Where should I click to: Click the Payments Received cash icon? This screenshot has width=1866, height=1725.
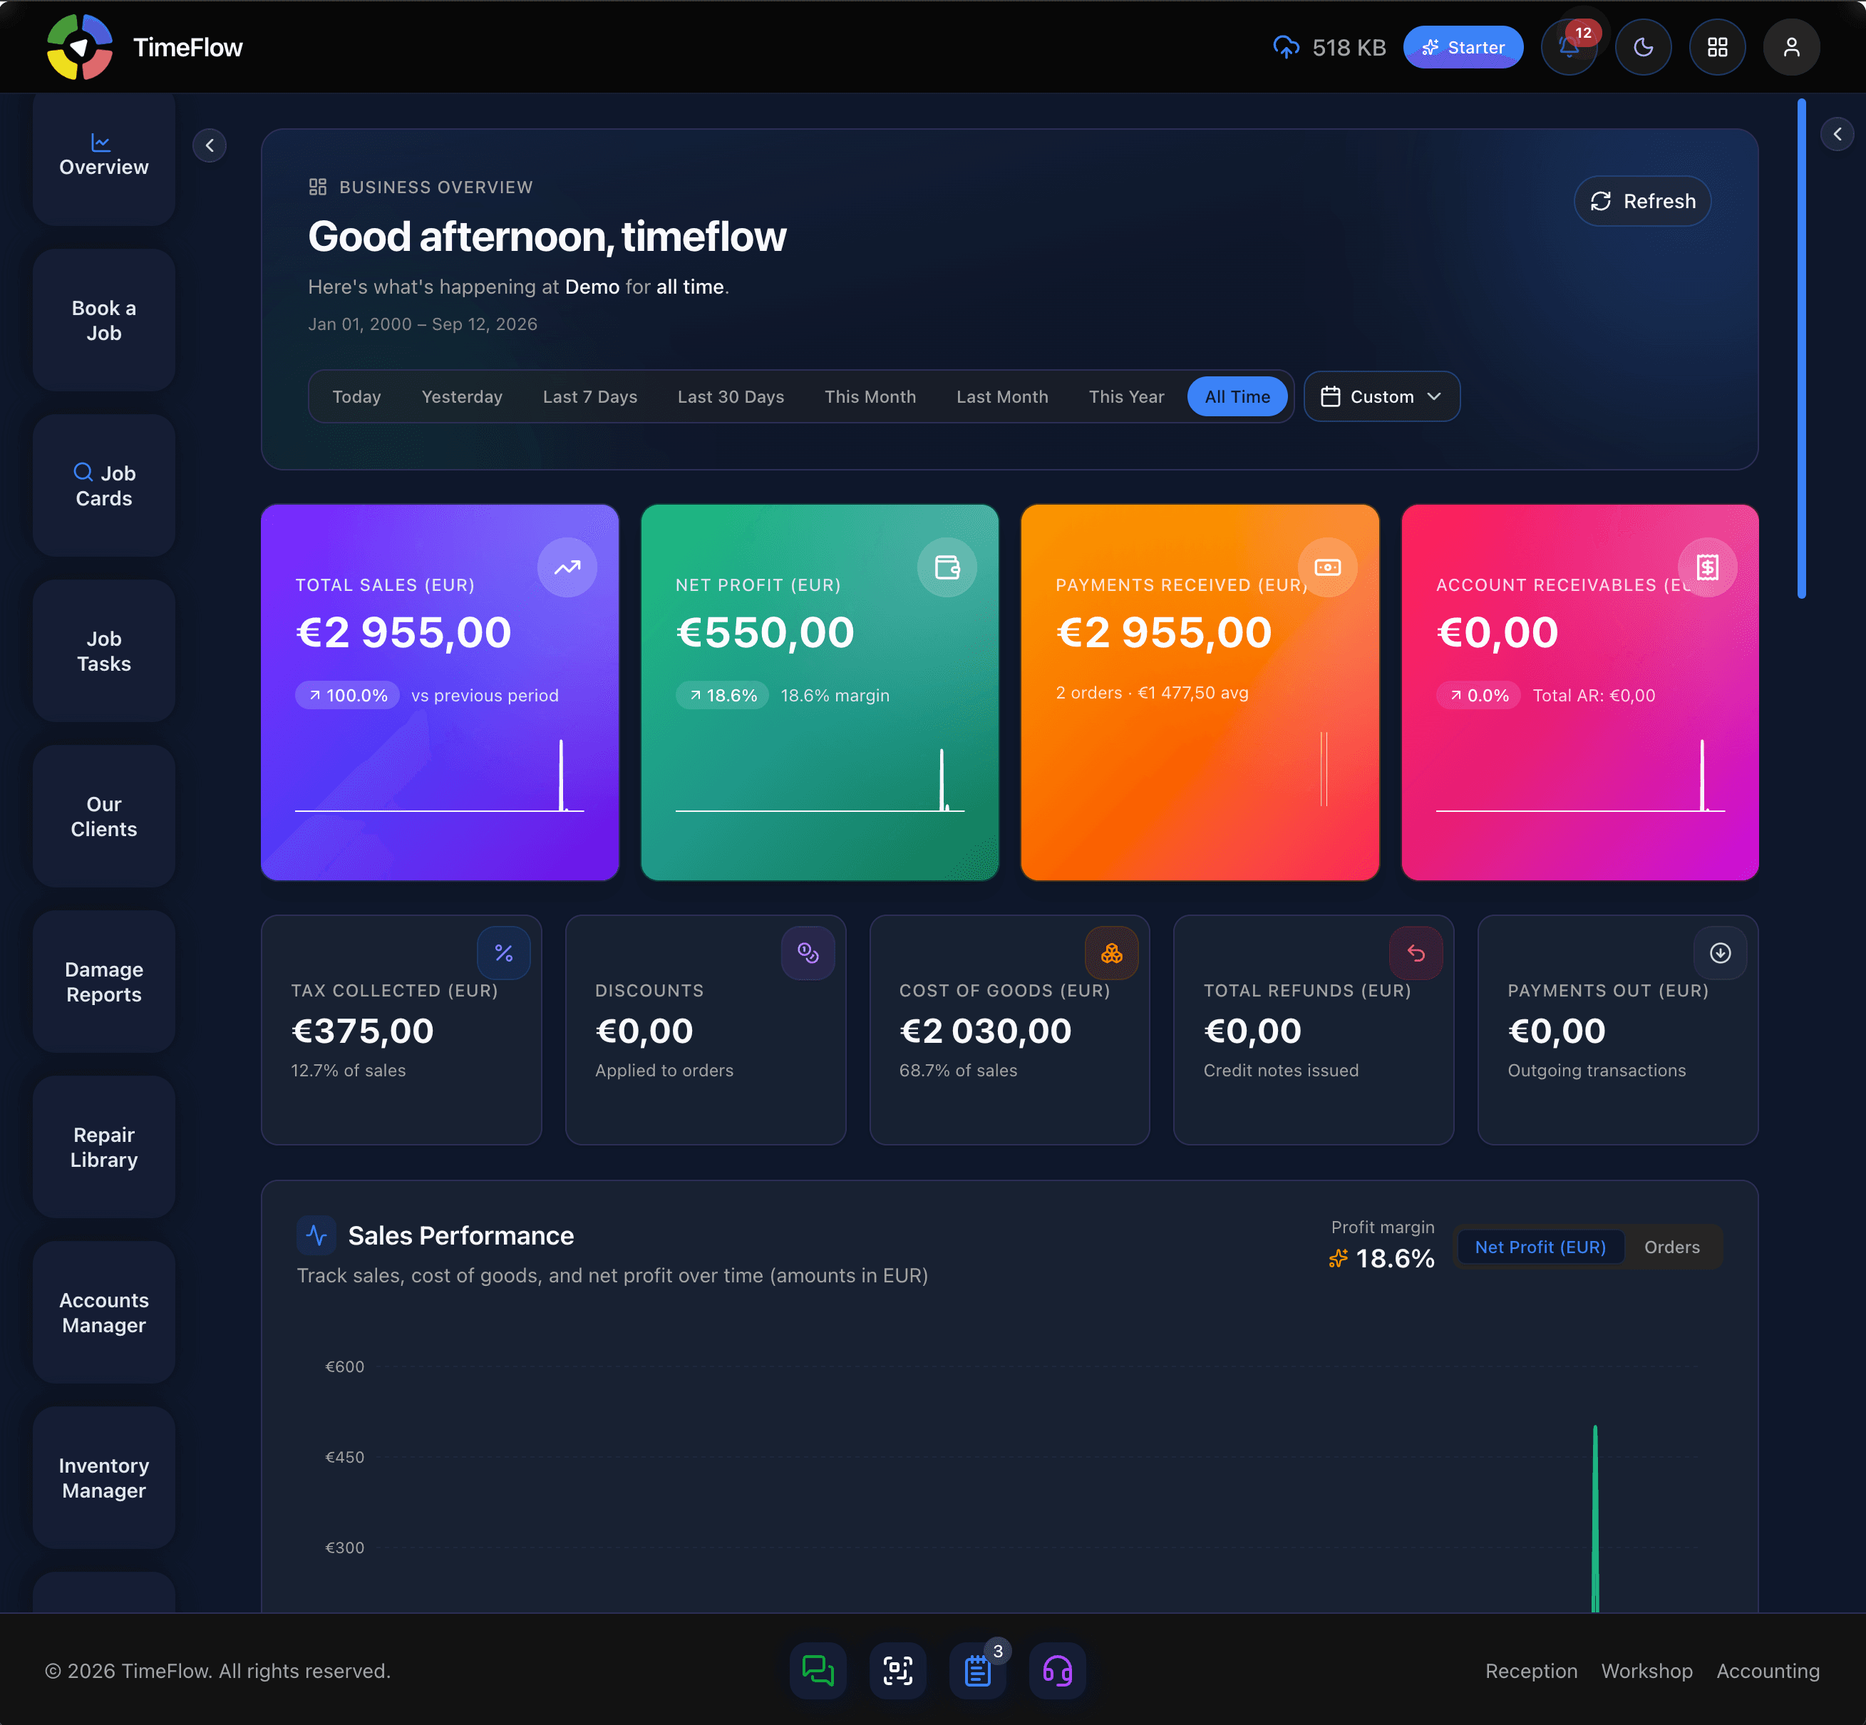pyautogui.click(x=1327, y=567)
